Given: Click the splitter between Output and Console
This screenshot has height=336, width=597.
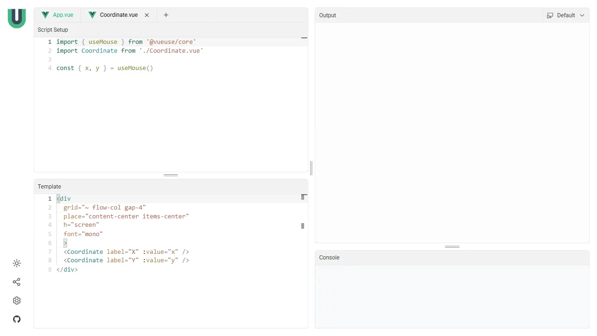Looking at the screenshot, I should pos(452,246).
